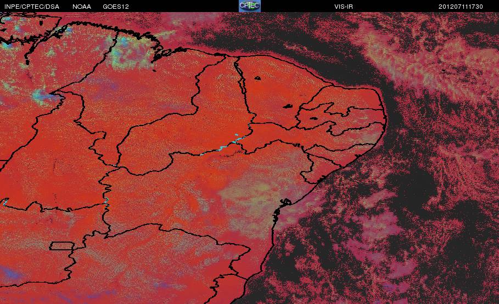The width and height of the screenshot is (499, 304).
Task: Click the GOES12 satellite label
Action: point(116,7)
